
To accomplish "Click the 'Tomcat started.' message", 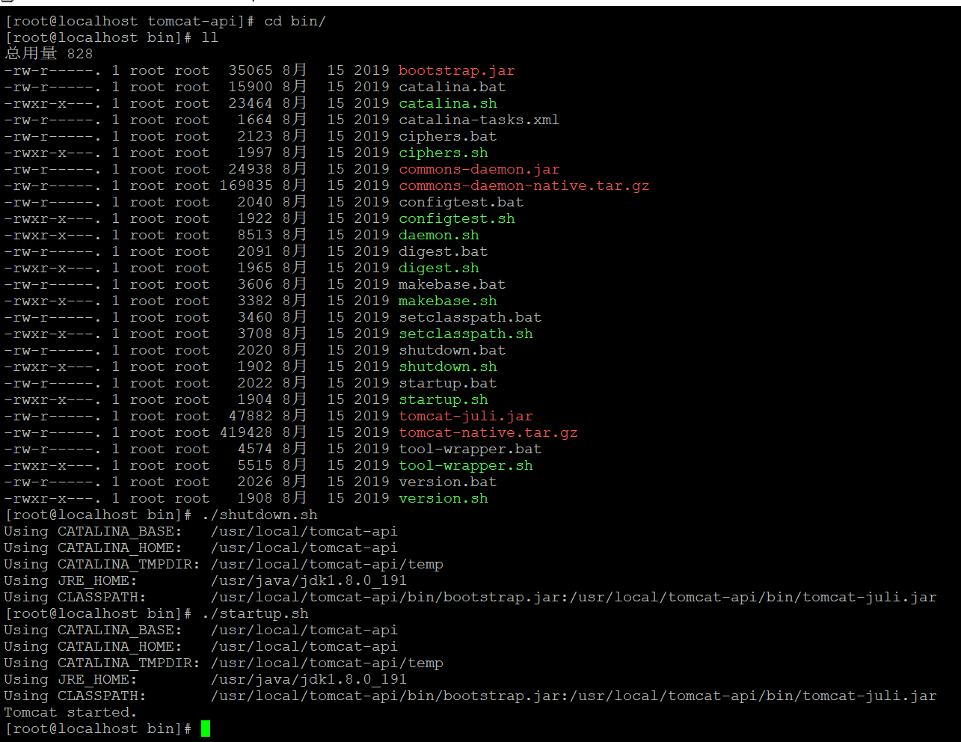I will click(x=70, y=712).
